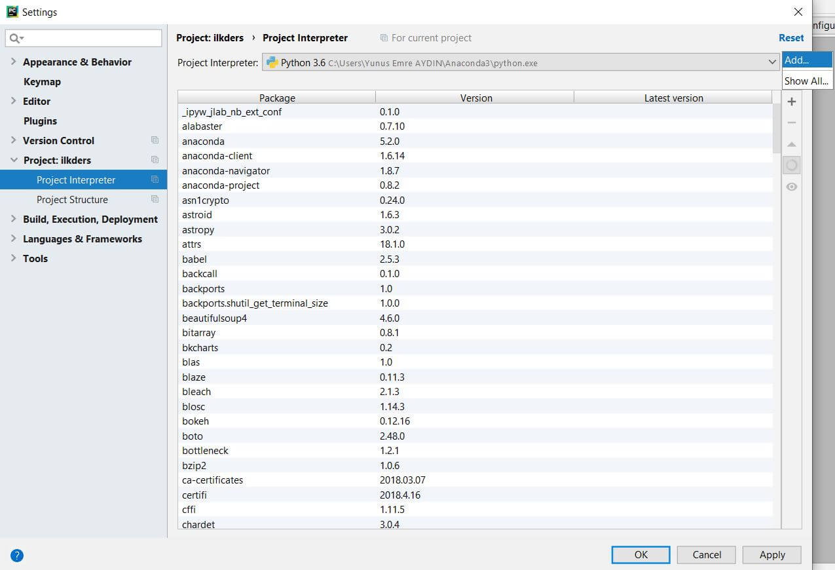Close the Settings dialog with the X

(x=798, y=12)
